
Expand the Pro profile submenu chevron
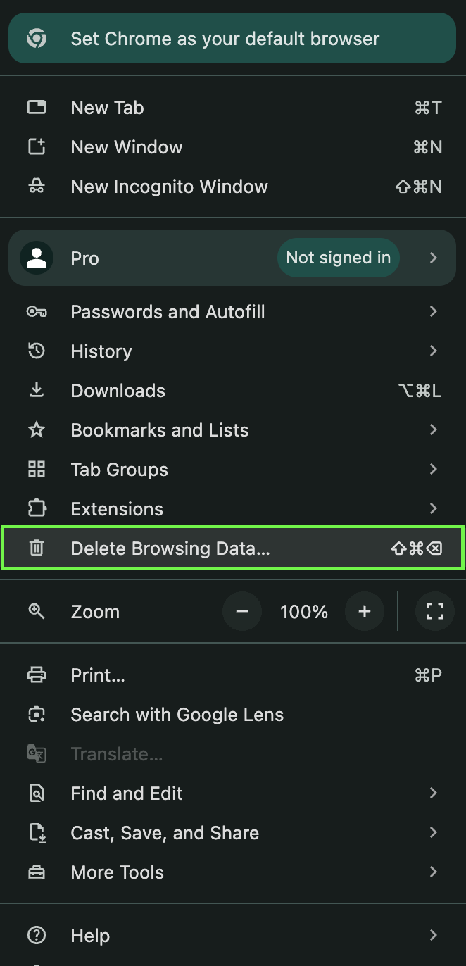click(434, 258)
